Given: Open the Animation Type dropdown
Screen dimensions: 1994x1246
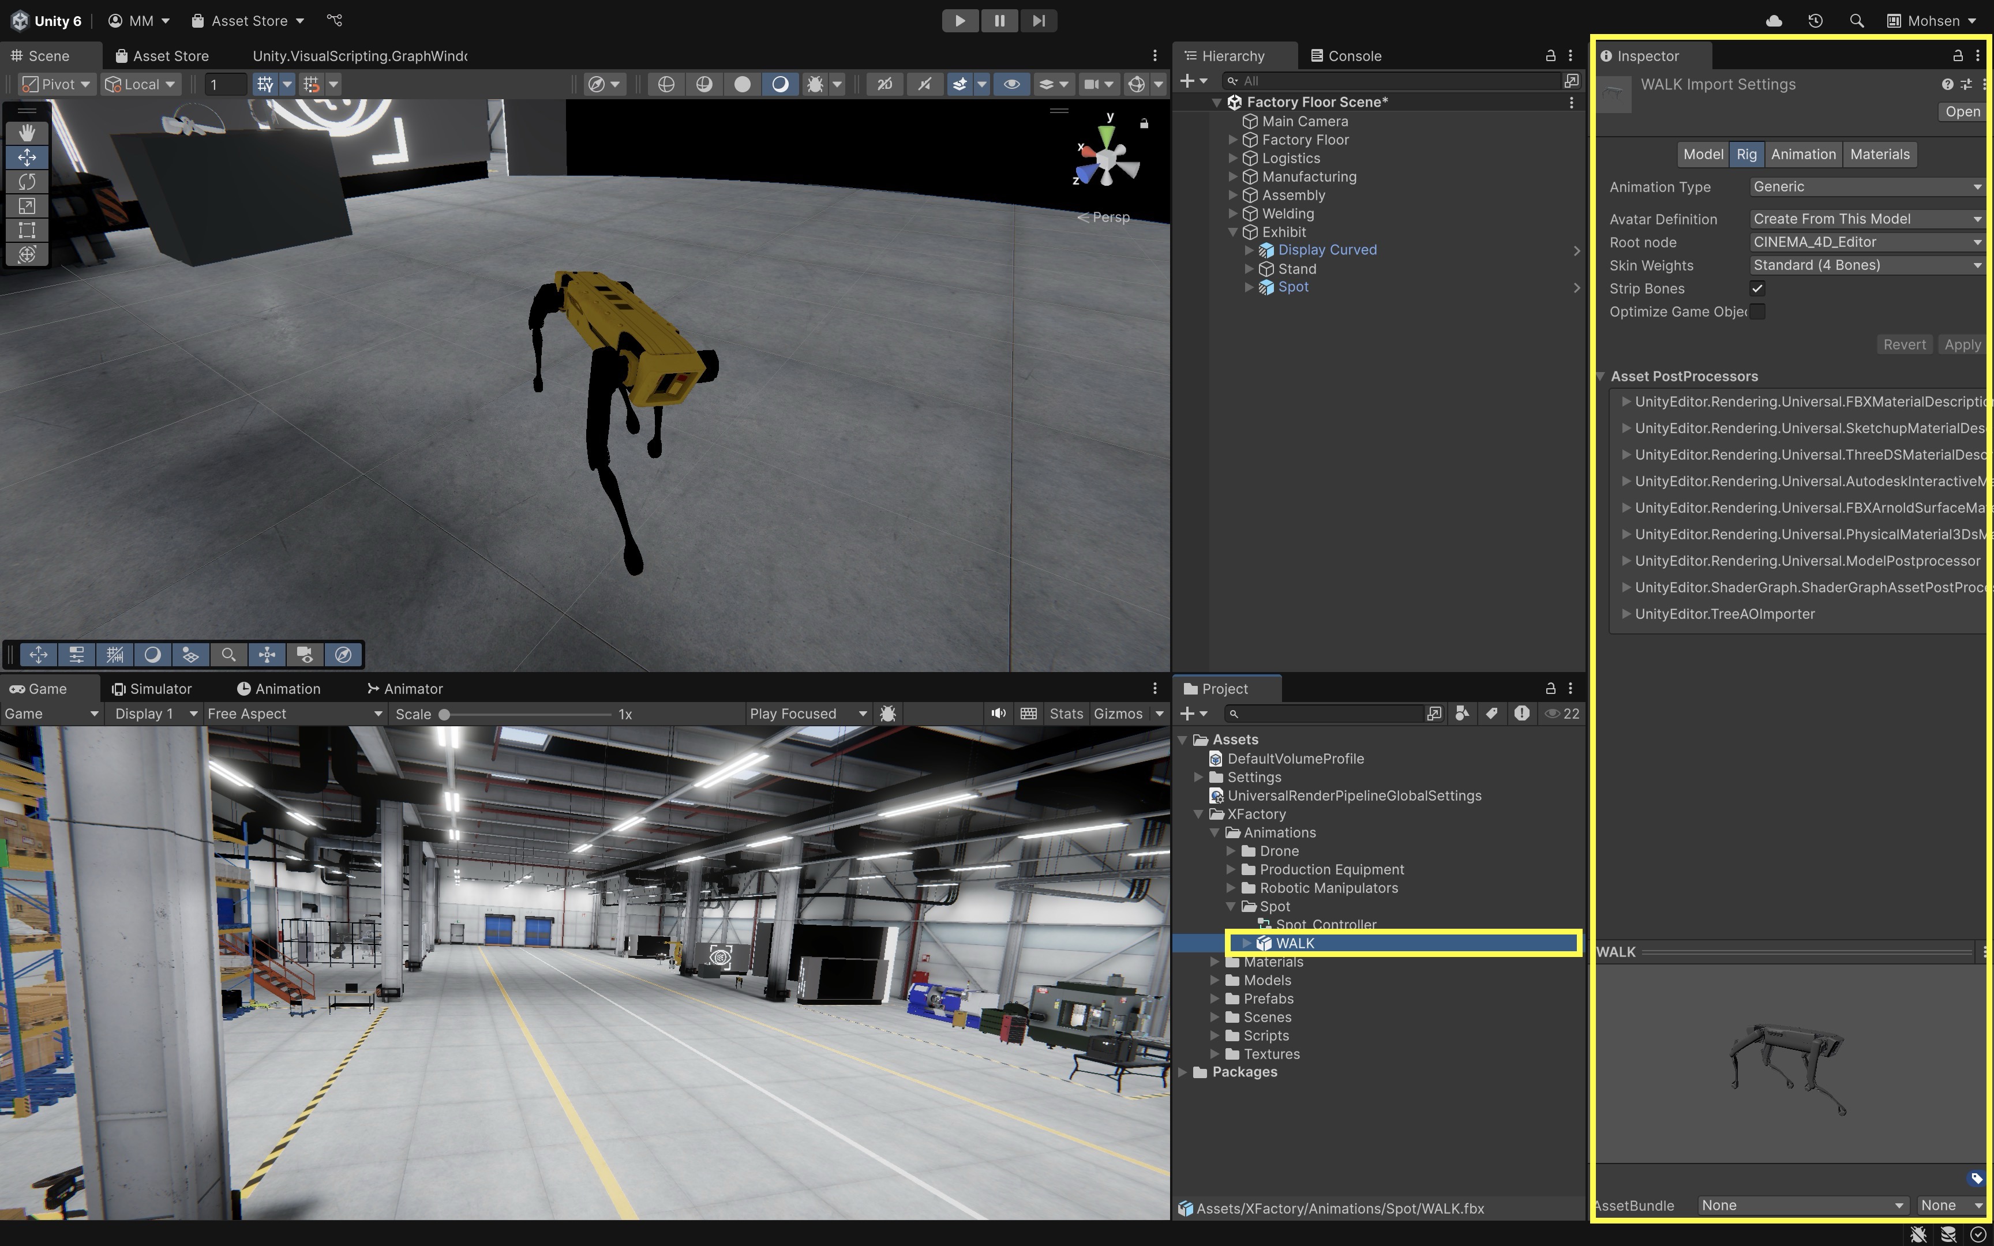Looking at the screenshot, I should (1865, 187).
